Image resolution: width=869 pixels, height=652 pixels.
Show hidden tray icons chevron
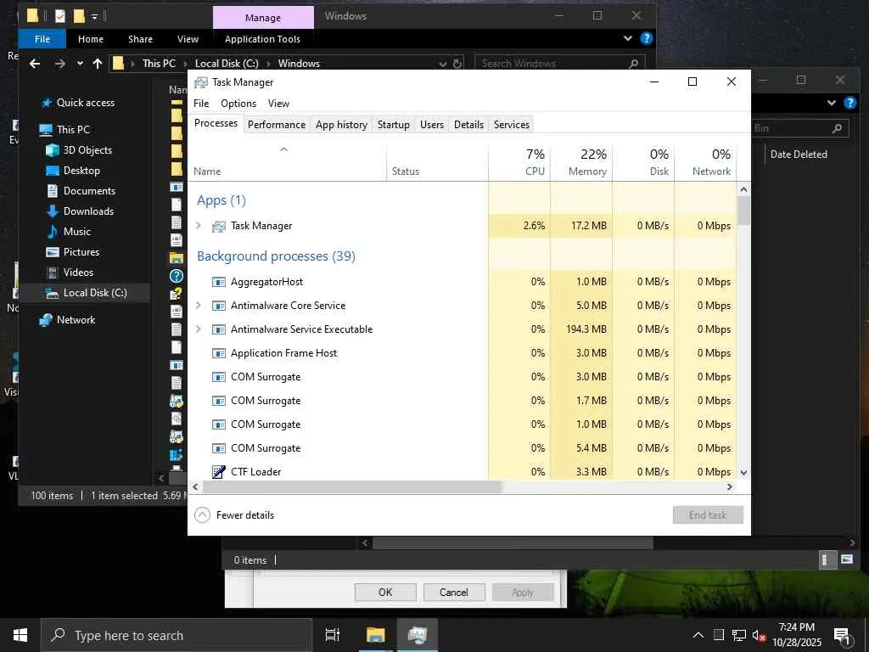pos(698,635)
